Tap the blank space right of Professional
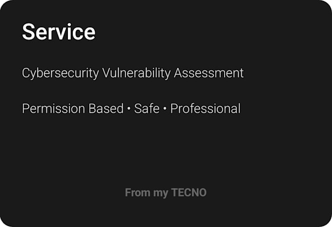This screenshot has height=227, width=332. (284, 109)
